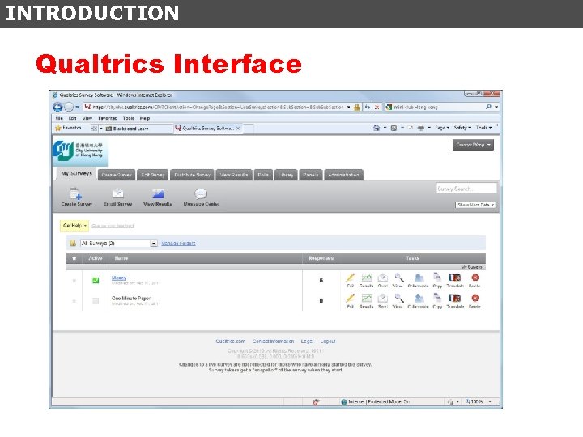Click the browser Back arrow button
The width and height of the screenshot is (583, 437).
(x=57, y=107)
